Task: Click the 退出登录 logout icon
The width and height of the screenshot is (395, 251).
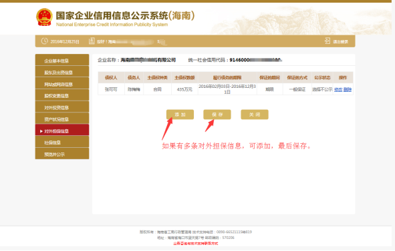Action: click(x=327, y=41)
